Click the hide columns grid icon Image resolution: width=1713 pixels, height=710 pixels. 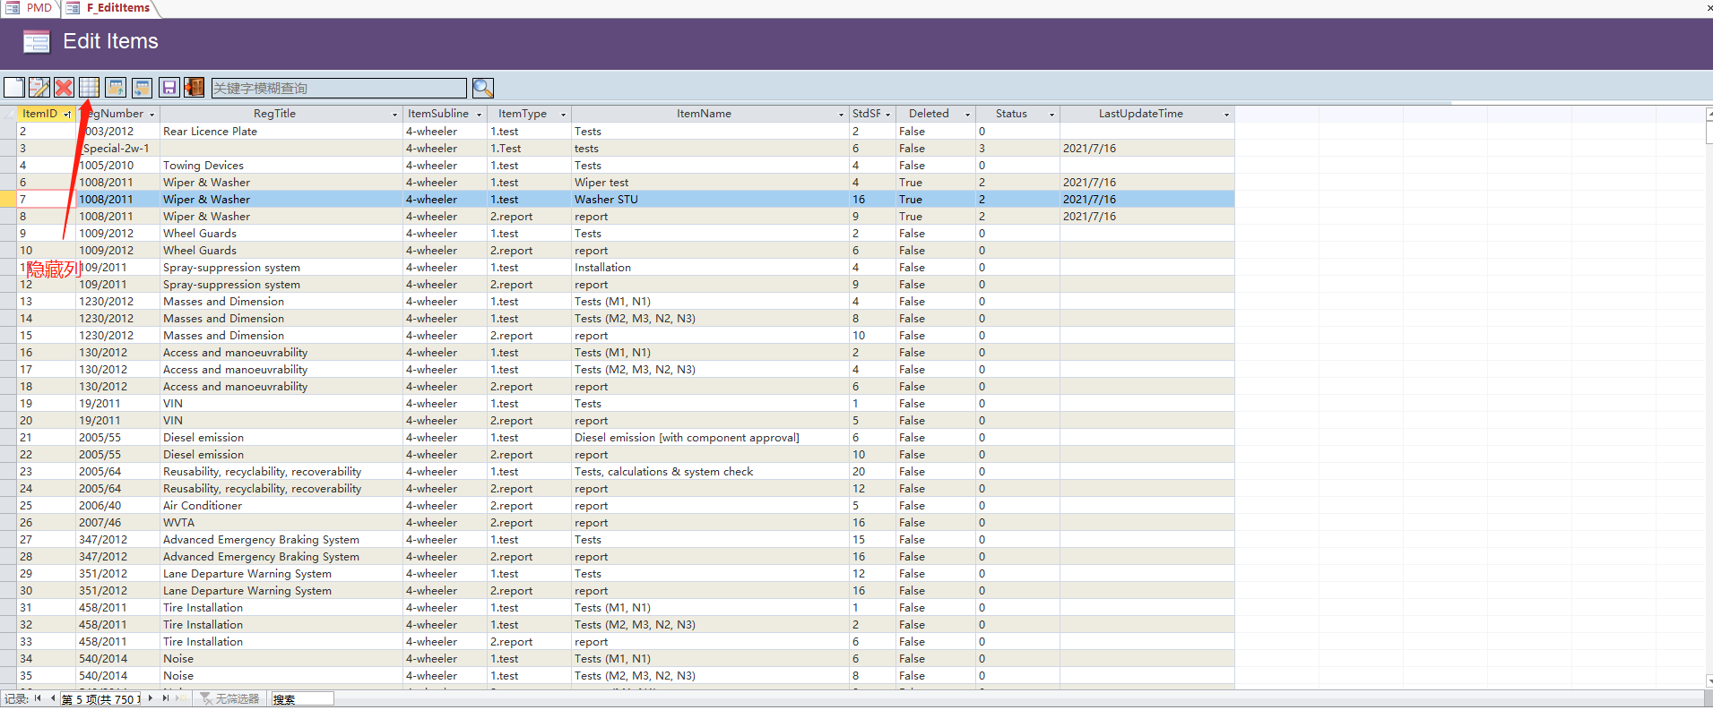[90, 88]
